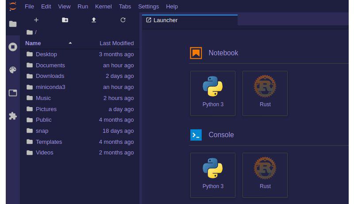Select the Pictures folder
354x204 pixels.
coord(80,109)
